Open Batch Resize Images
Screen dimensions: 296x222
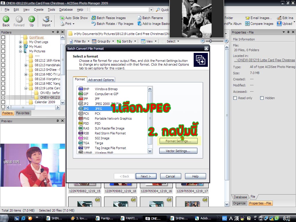109,18
